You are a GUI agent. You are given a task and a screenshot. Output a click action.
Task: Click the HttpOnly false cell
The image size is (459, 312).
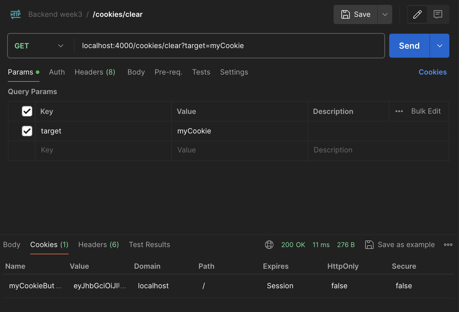[x=339, y=286]
